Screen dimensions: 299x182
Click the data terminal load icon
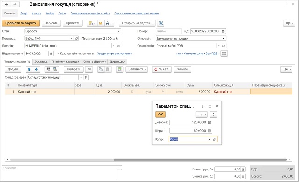55,69
